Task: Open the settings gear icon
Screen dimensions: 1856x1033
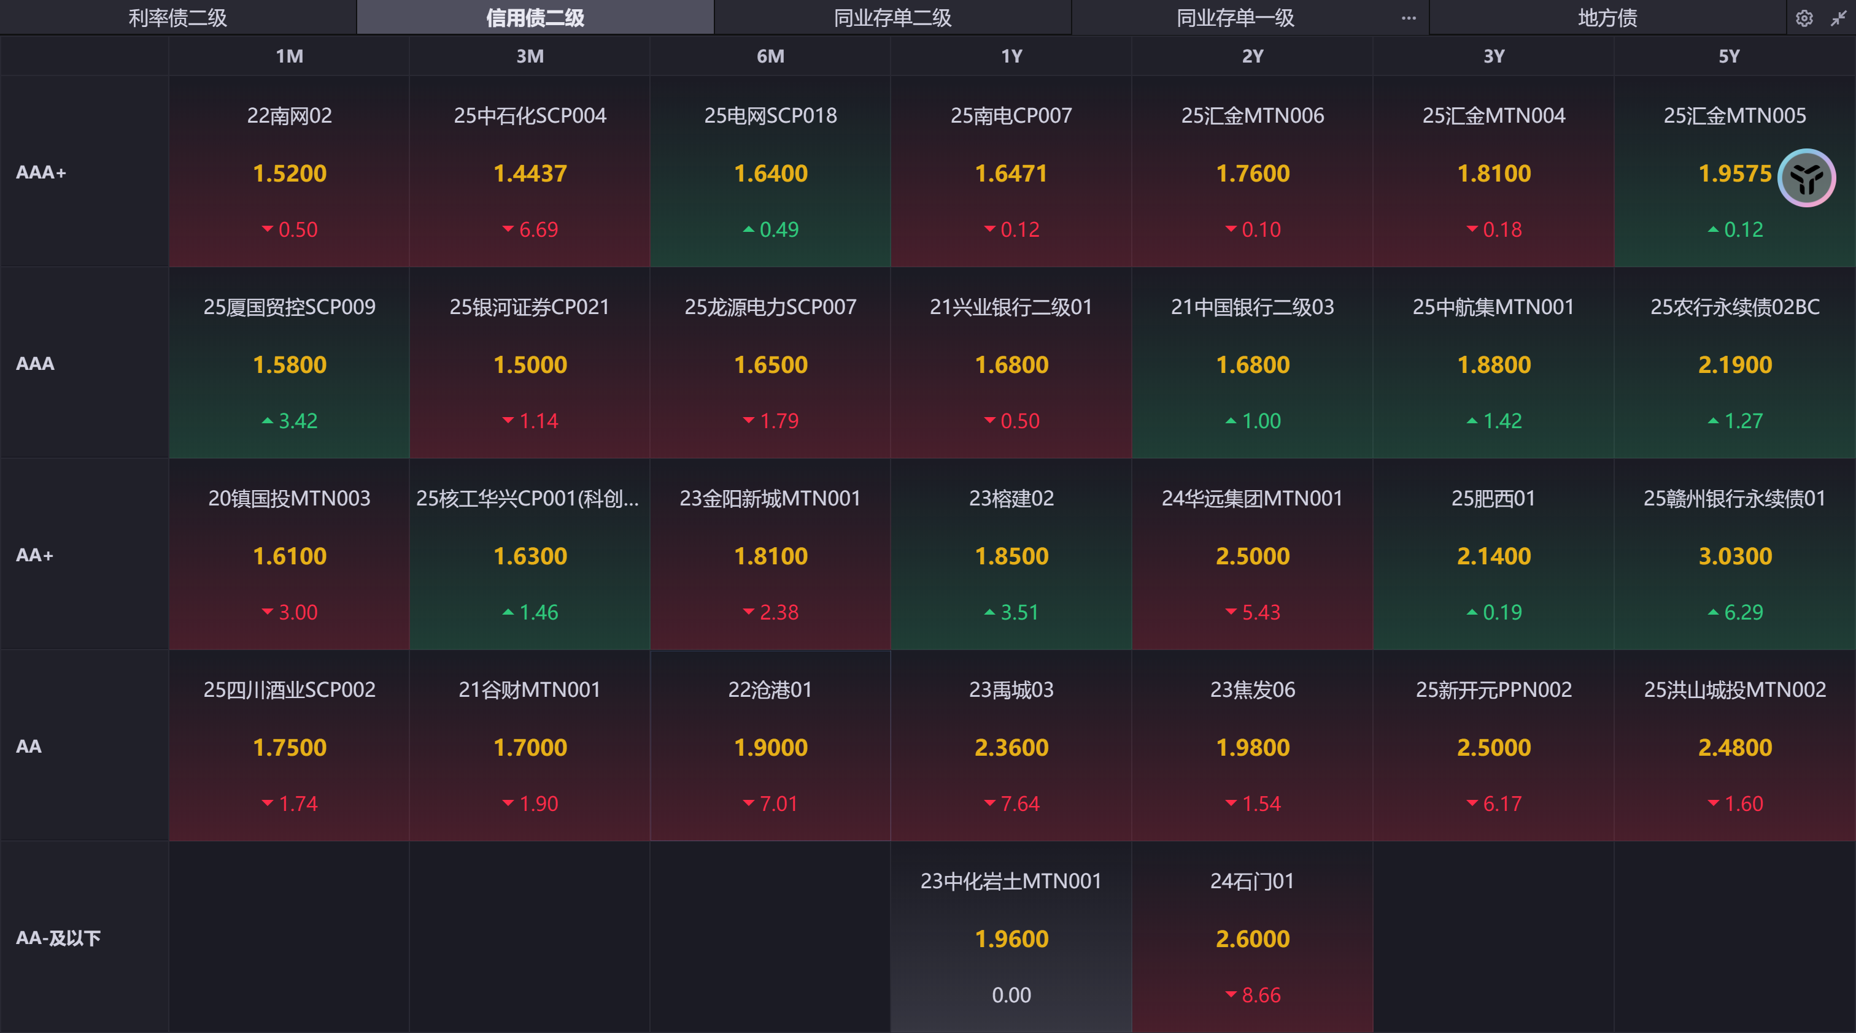Action: tap(1803, 18)
